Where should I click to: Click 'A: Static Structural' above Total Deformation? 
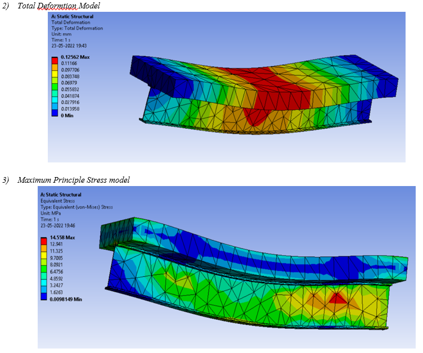point(73,16)
